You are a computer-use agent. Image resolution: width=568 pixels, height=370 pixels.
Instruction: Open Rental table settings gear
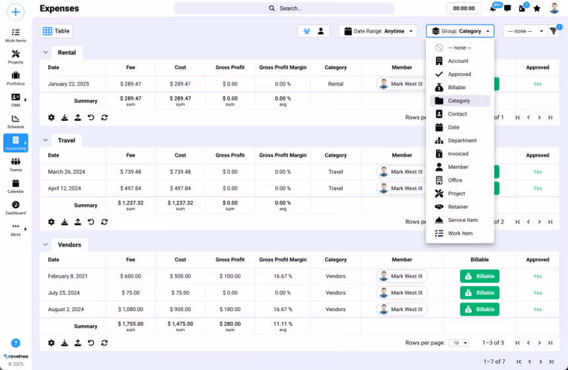click(52, 118)
